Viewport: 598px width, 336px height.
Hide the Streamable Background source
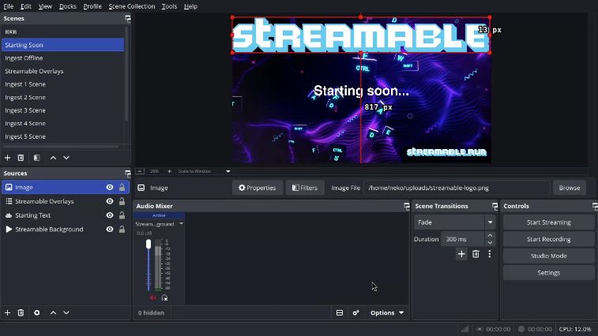tap(110, 230)
